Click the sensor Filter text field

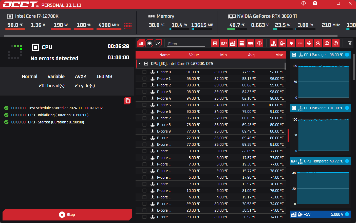186,44
